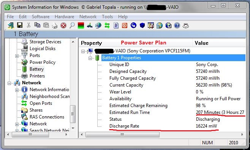Click the exit door icon in toolbar
The height and width of the screenshot is (150, 250).
tap(11, 25)
